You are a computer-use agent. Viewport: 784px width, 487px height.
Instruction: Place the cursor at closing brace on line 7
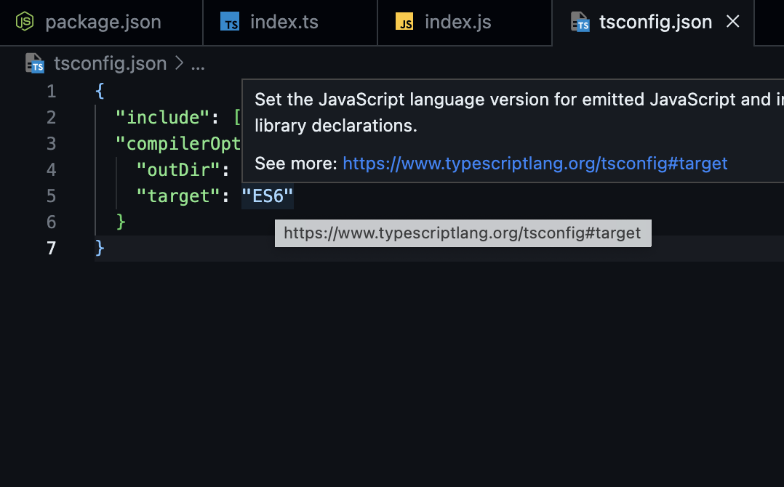tap(100, 248)
